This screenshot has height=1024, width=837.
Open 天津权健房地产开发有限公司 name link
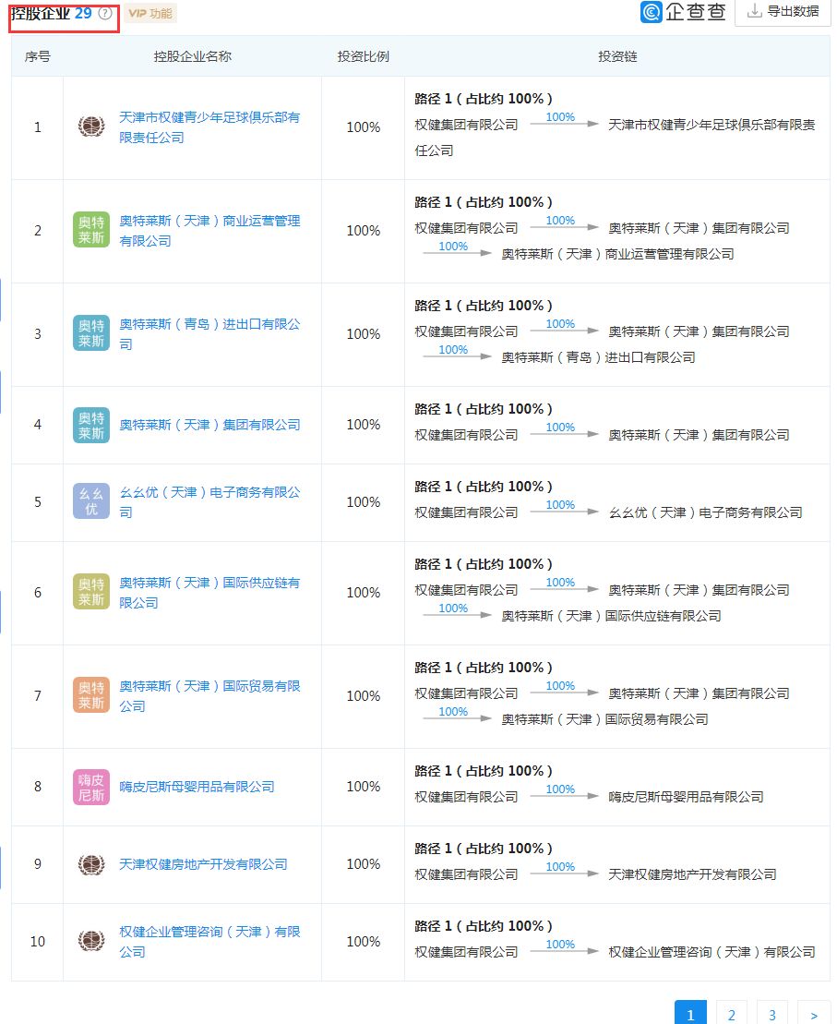pos(203,864)
